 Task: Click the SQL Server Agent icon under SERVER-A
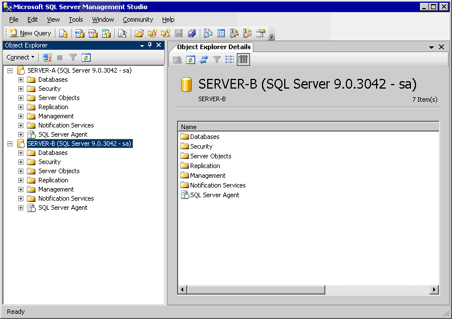(x=31, y=134)
